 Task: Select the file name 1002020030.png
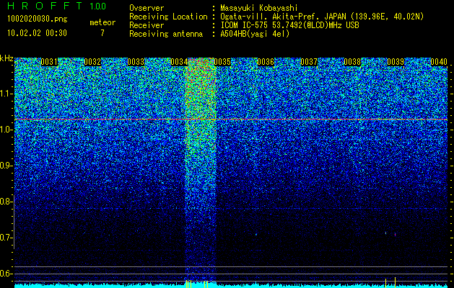(38, 19)
